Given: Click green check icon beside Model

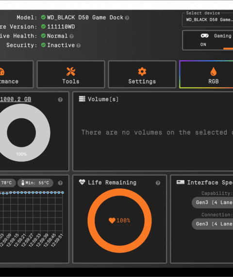Looking at the screenshot, I should coord(43,17).
